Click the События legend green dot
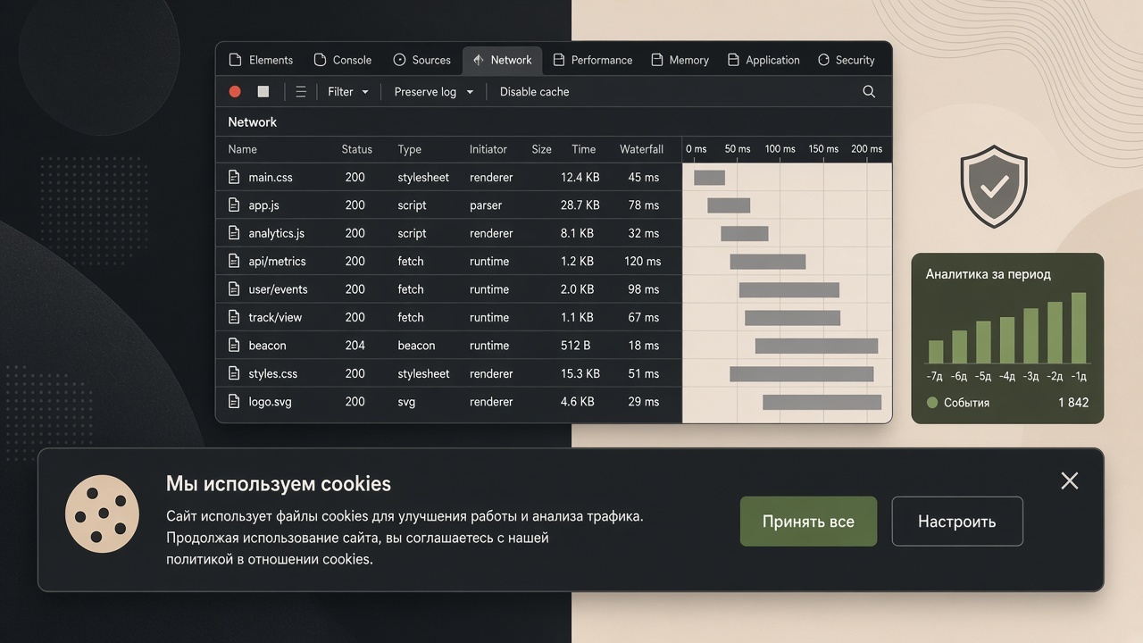 click(932, 403)
